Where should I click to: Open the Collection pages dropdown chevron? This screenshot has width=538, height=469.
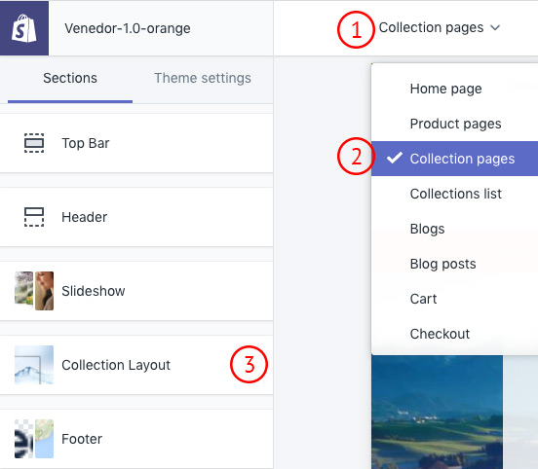click(x=495, y=28)
